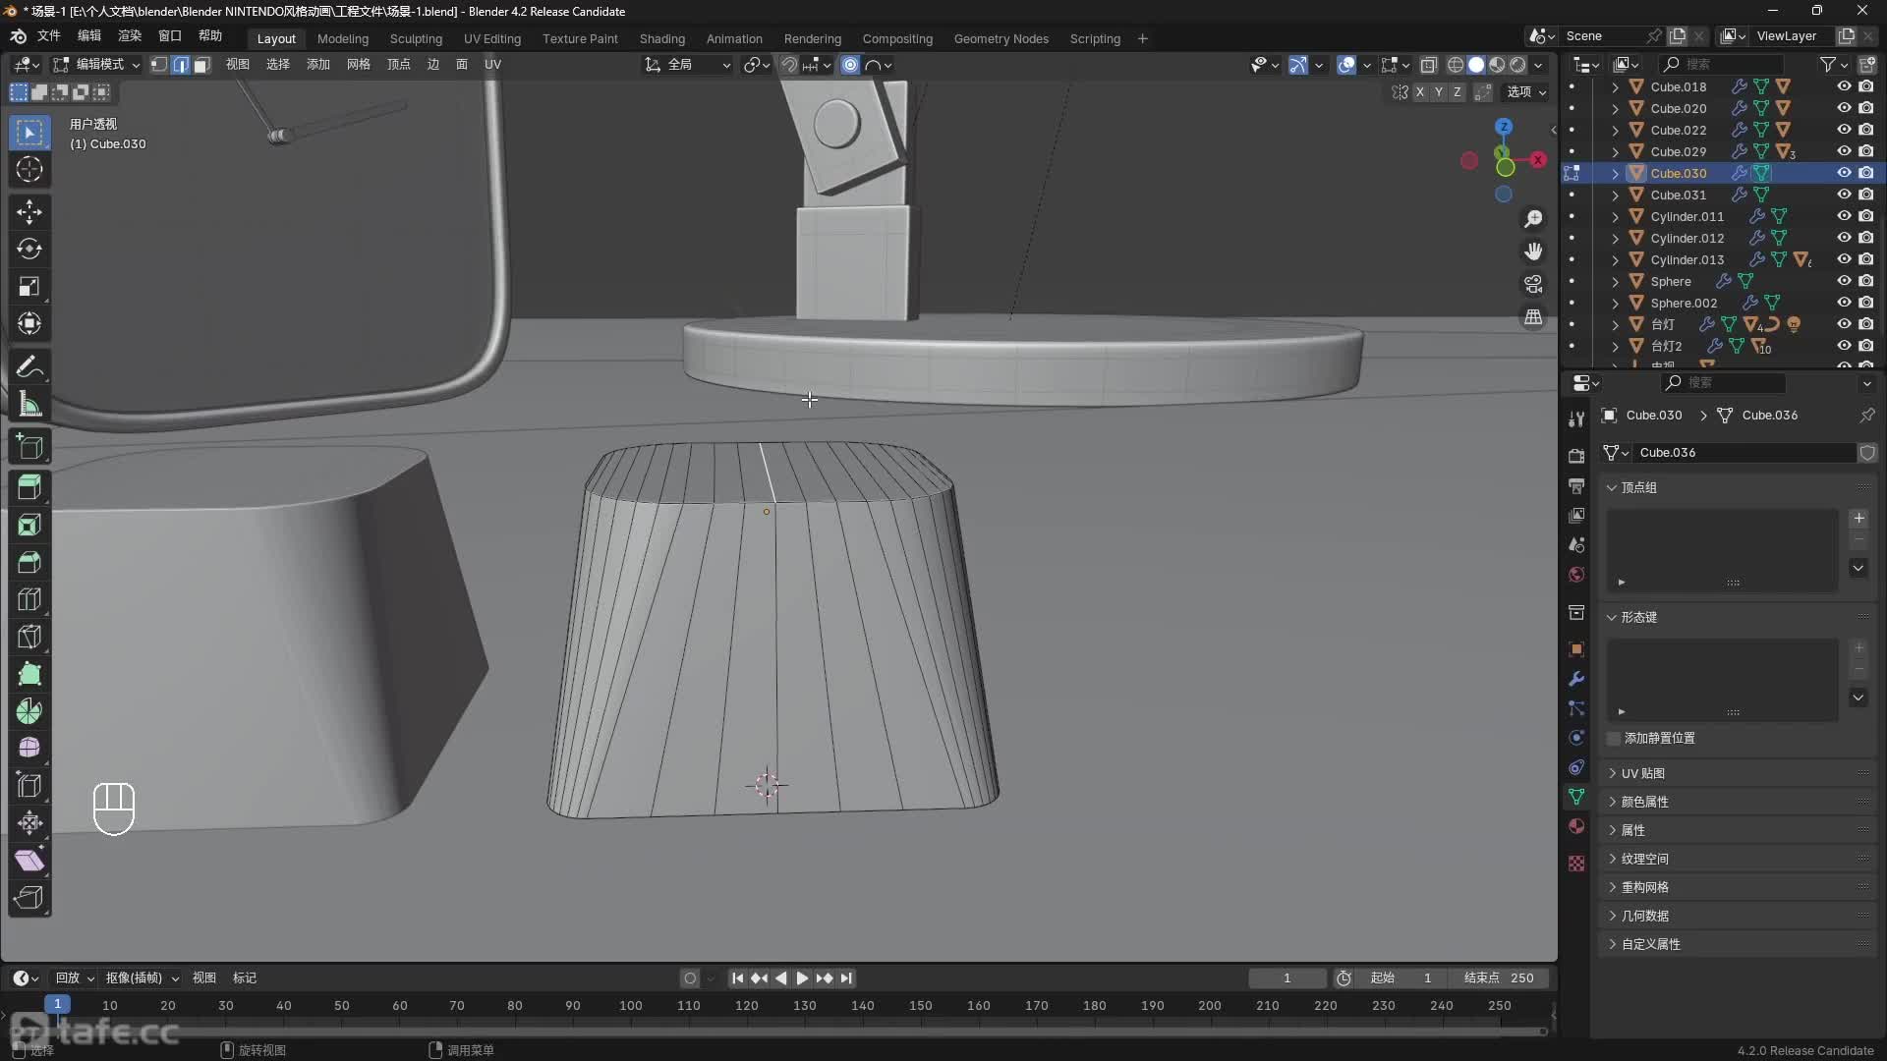Screen dimensions: 1887x1061
Task: Toggle X-ray display
Action: click(1429, 65)
